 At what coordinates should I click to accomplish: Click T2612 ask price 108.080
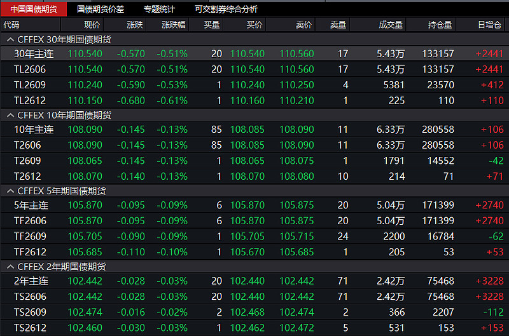point(296,177)
